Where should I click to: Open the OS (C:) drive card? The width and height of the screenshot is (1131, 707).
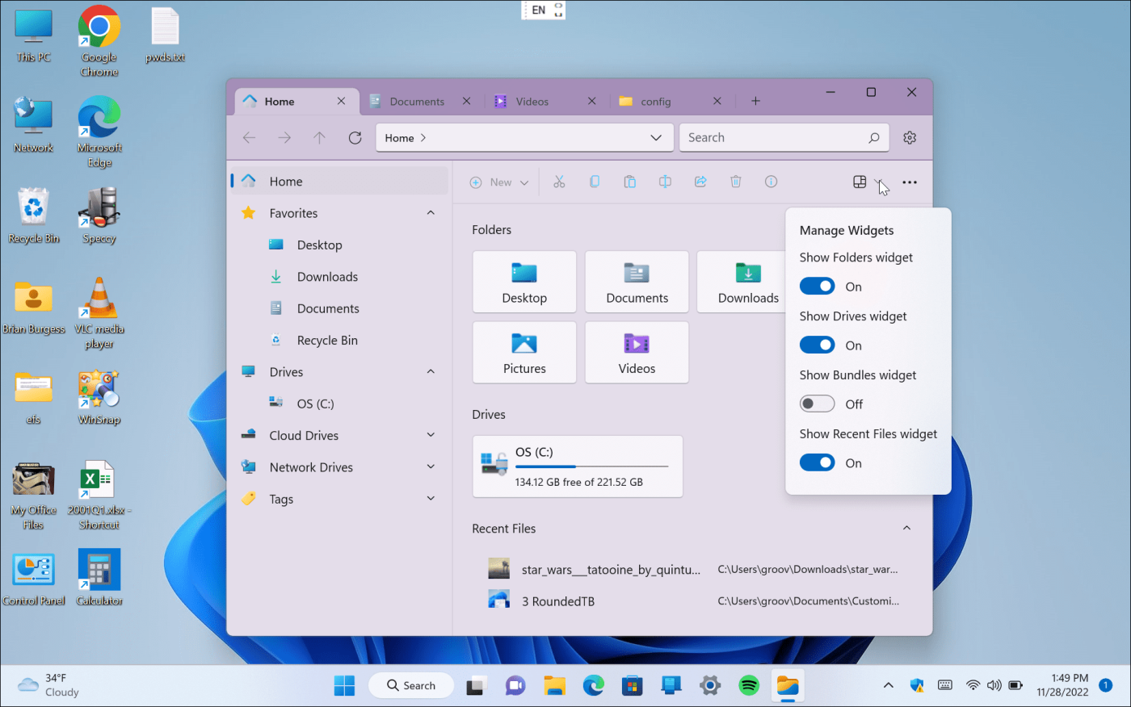578,466
